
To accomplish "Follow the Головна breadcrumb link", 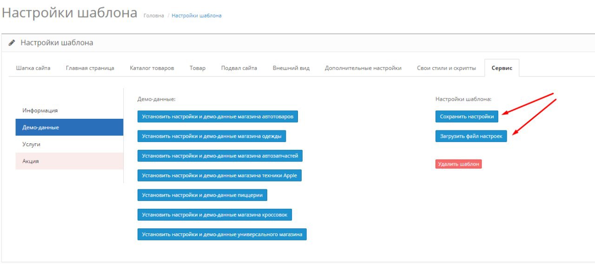I will 154,16.
